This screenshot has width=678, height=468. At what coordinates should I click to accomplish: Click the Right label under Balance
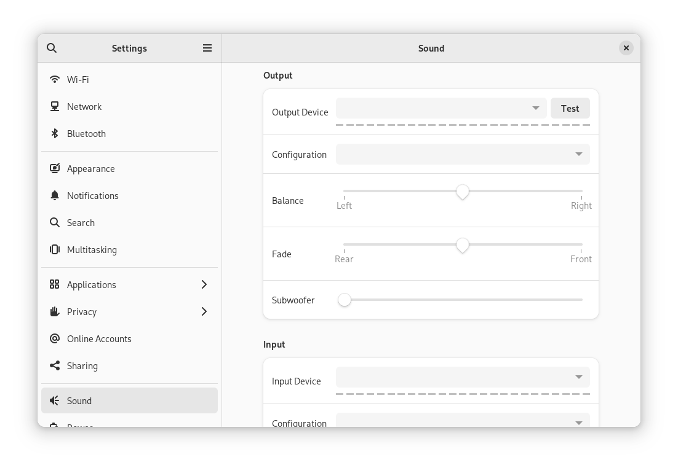581,206
